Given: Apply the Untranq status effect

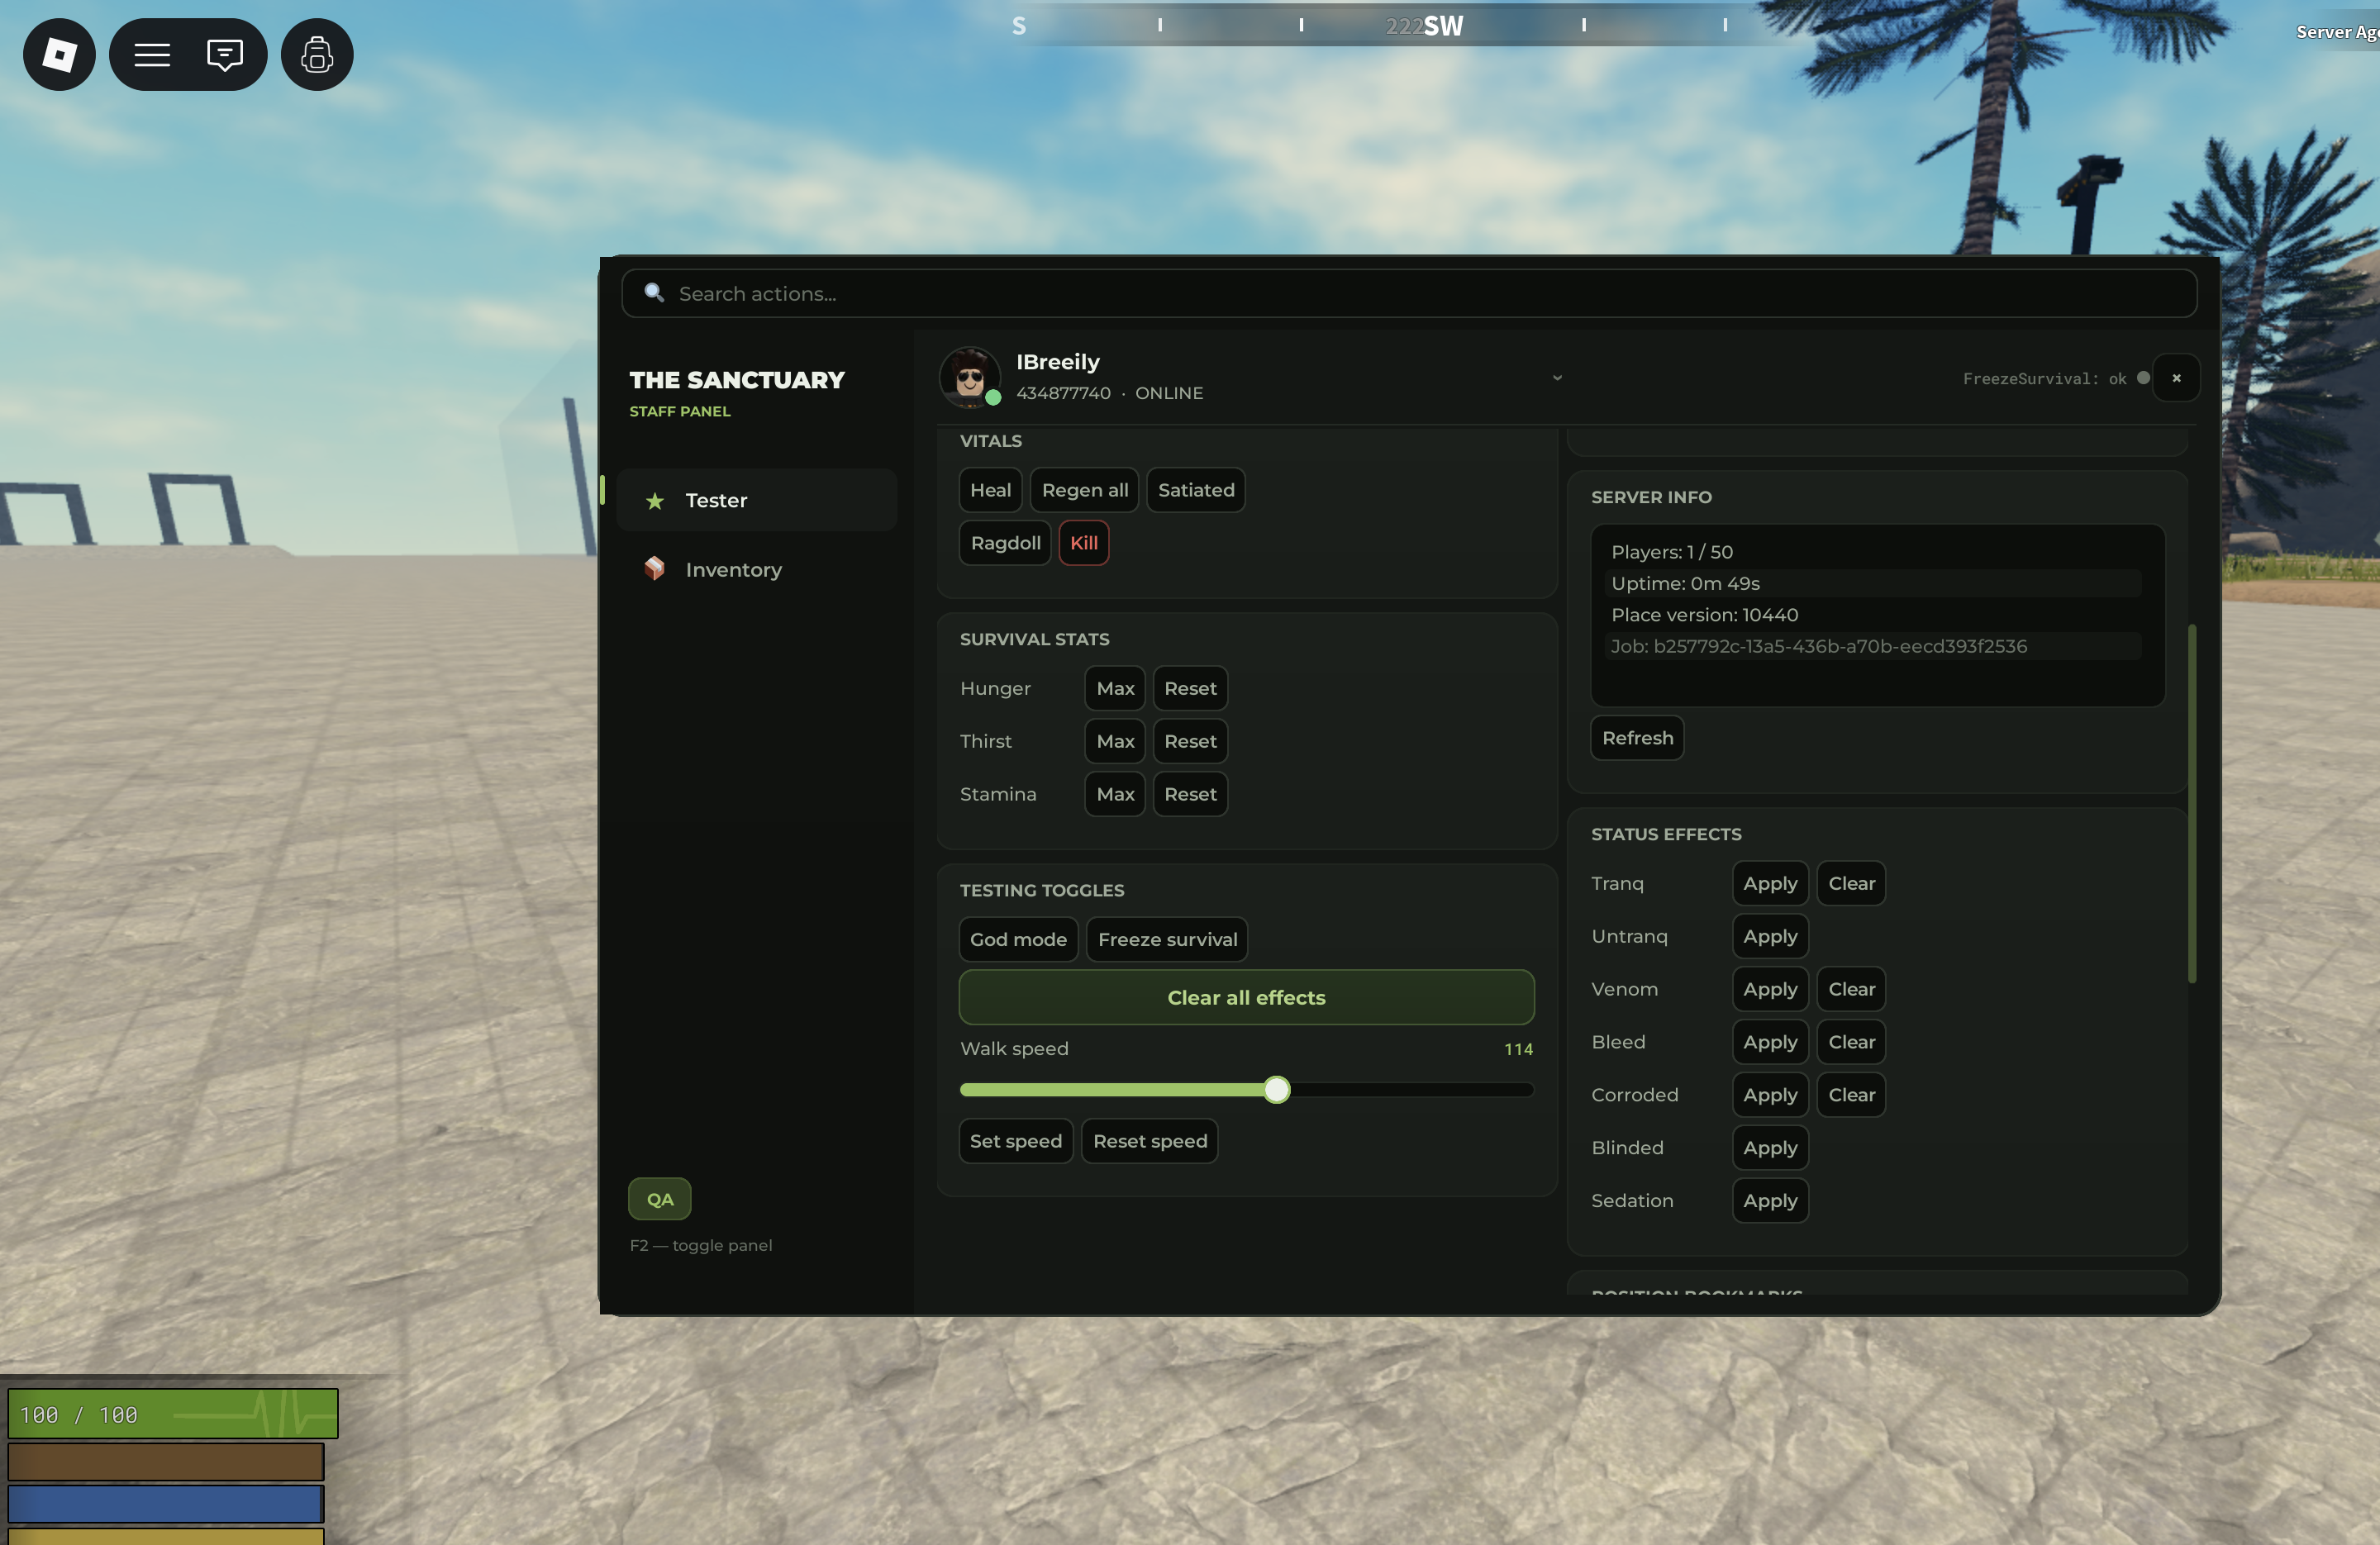Looking at the screenshot, I should pos(1770,936).
